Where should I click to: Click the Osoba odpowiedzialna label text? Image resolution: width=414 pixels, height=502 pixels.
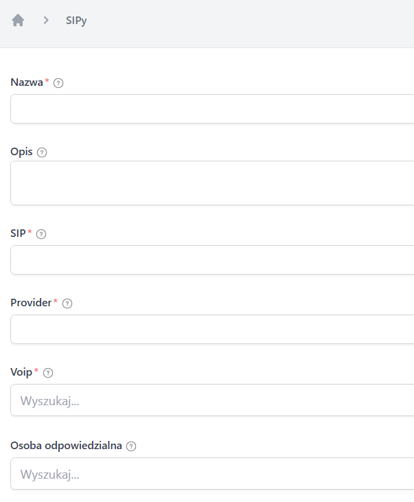pyautogui.click(x=66, y=445)
